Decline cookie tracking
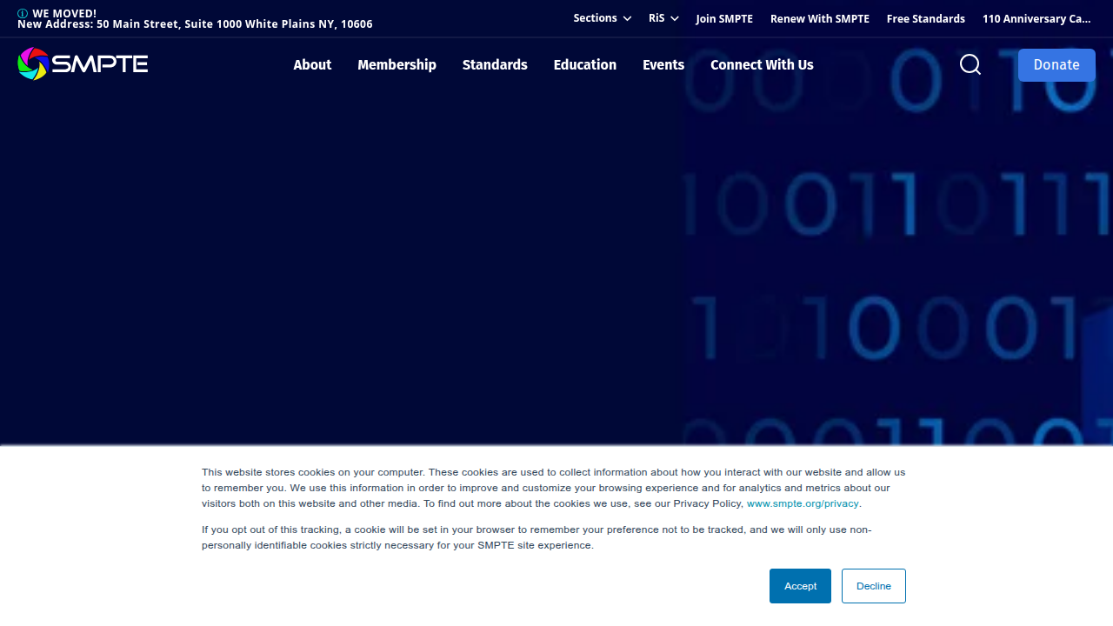Viewport: 1113px width, 626px height. pos(873,586)
